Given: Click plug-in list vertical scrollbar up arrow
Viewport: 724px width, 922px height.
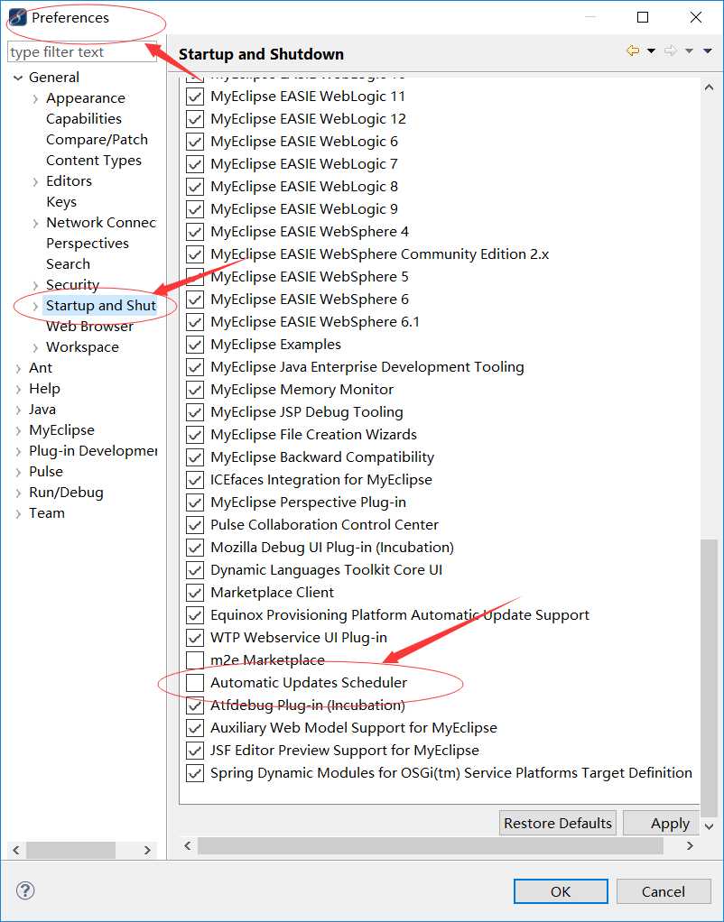Looking at the screenshot, I should (709, 88).
